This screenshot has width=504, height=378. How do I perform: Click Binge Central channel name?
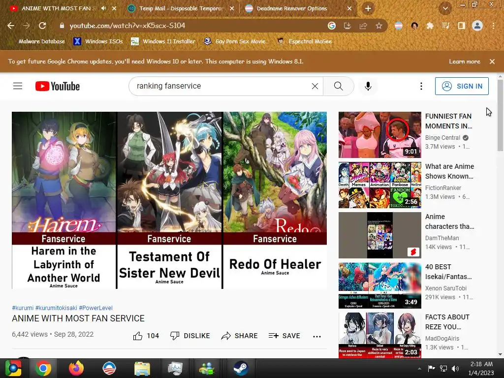442,138
